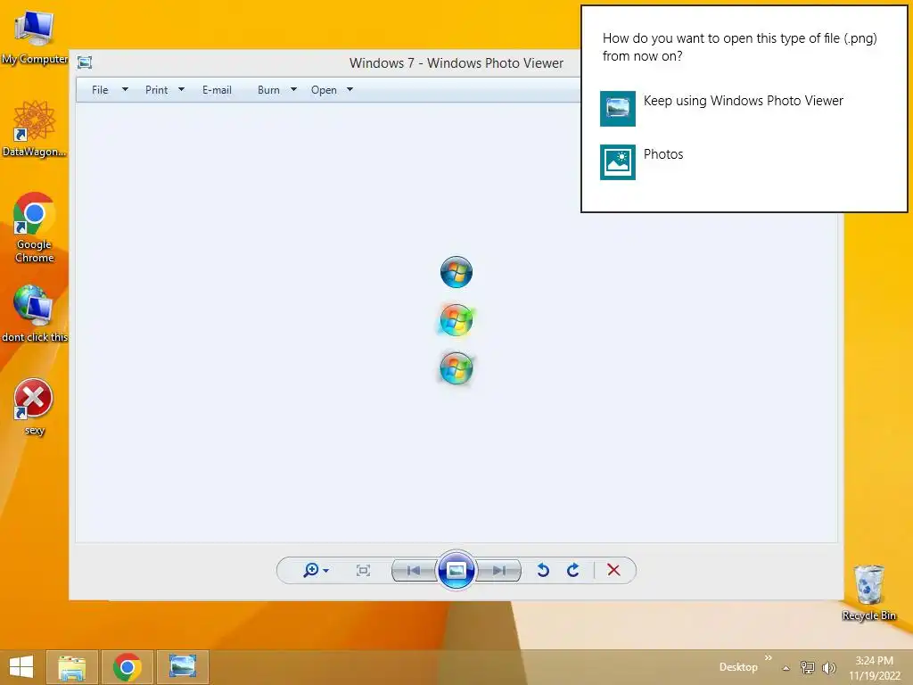Click the Photos app tile icon
Viewport: 913px width, 685px height.
pyautogui.click(x=618, y=162)
